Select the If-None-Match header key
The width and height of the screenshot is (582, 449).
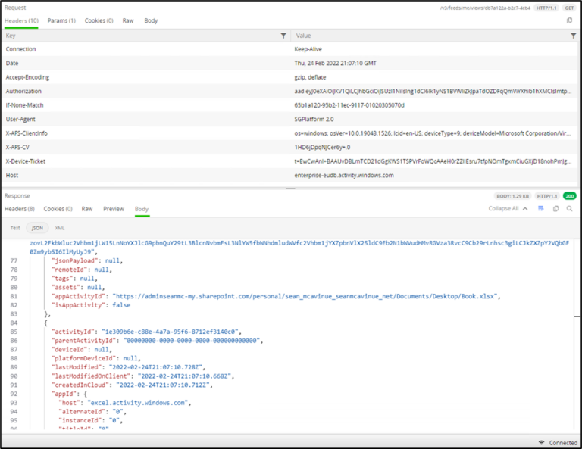(x=24, y=105)
